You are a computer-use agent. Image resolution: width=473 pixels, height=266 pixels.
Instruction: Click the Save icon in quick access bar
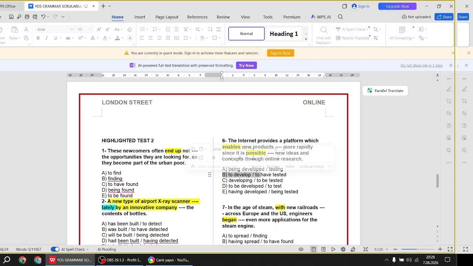point(11,17)
